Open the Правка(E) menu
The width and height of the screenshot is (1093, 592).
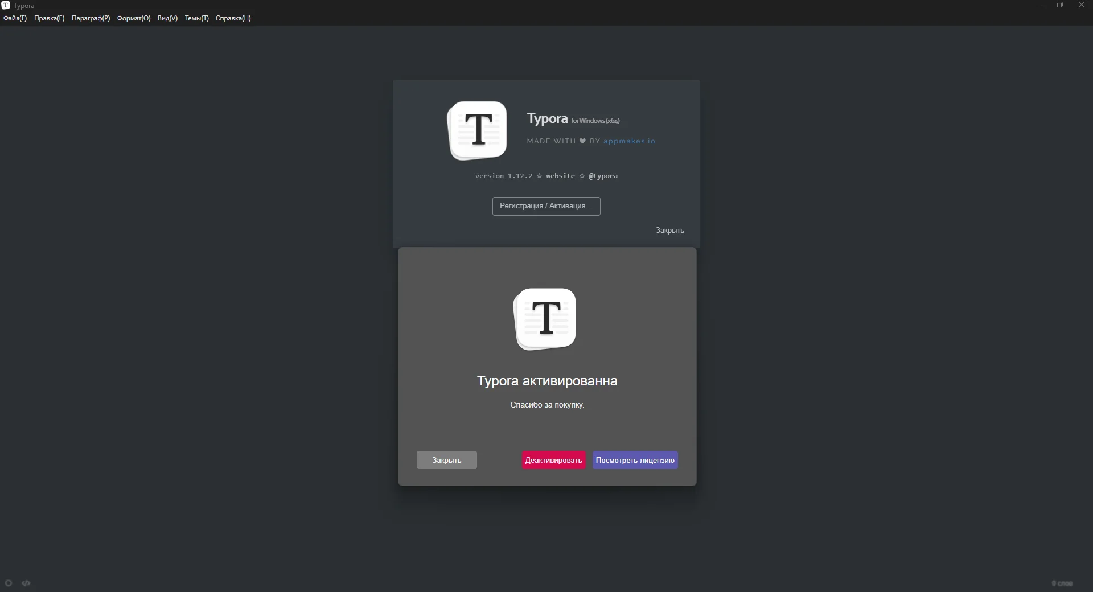(50, 18)
